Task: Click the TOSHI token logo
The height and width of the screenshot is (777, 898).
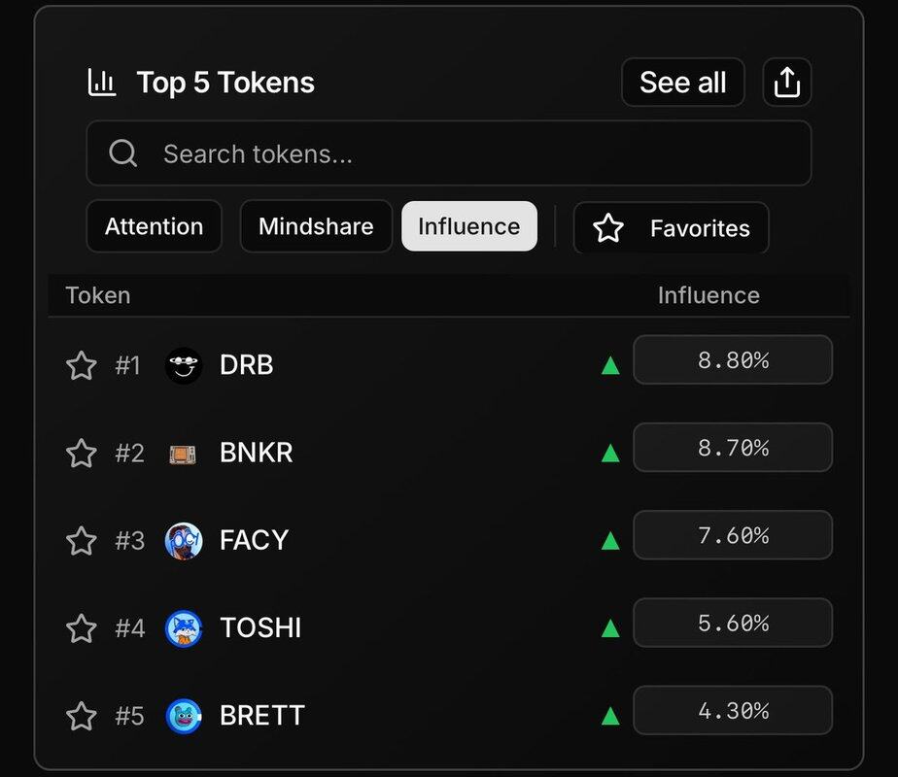Action: 184,628
